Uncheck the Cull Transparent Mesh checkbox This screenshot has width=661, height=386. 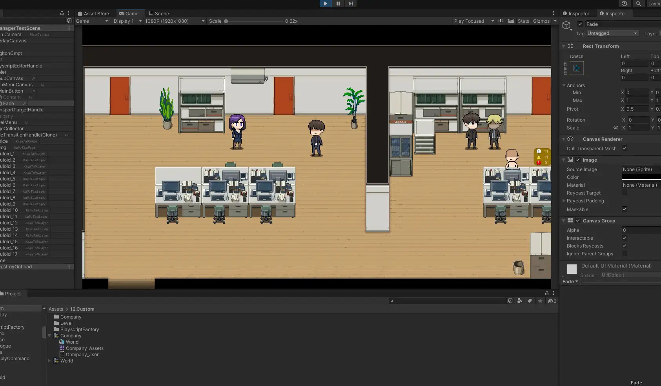pyautogui.click(x=625, y=148)
